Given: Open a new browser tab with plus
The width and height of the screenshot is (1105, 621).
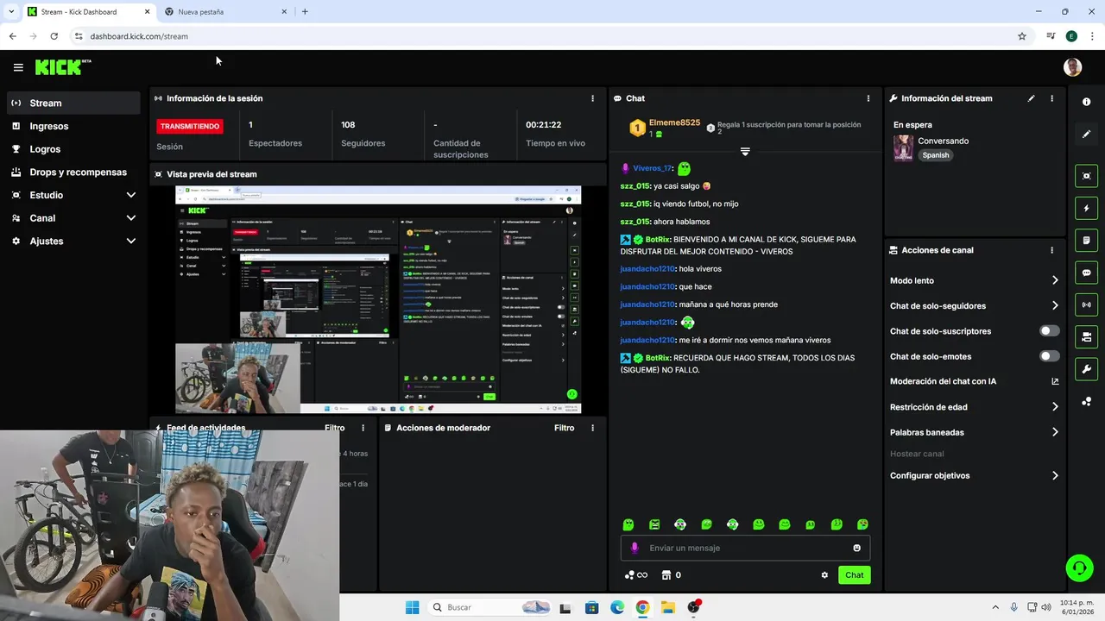Looking at the screenshot, I should 305,11.
